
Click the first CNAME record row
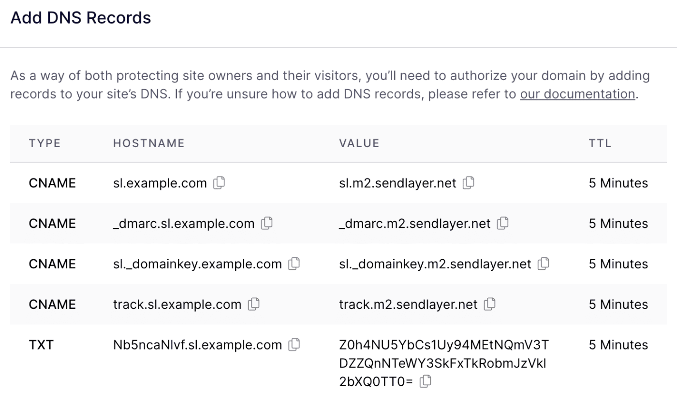(x=338, y=183)
